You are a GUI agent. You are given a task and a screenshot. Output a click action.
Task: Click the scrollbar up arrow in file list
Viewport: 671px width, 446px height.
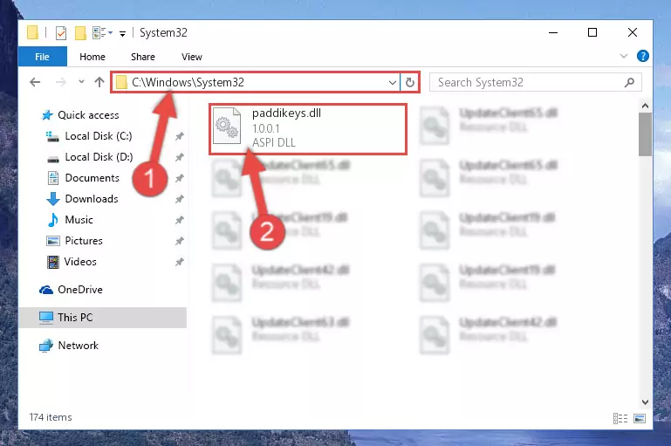(645, 106)
